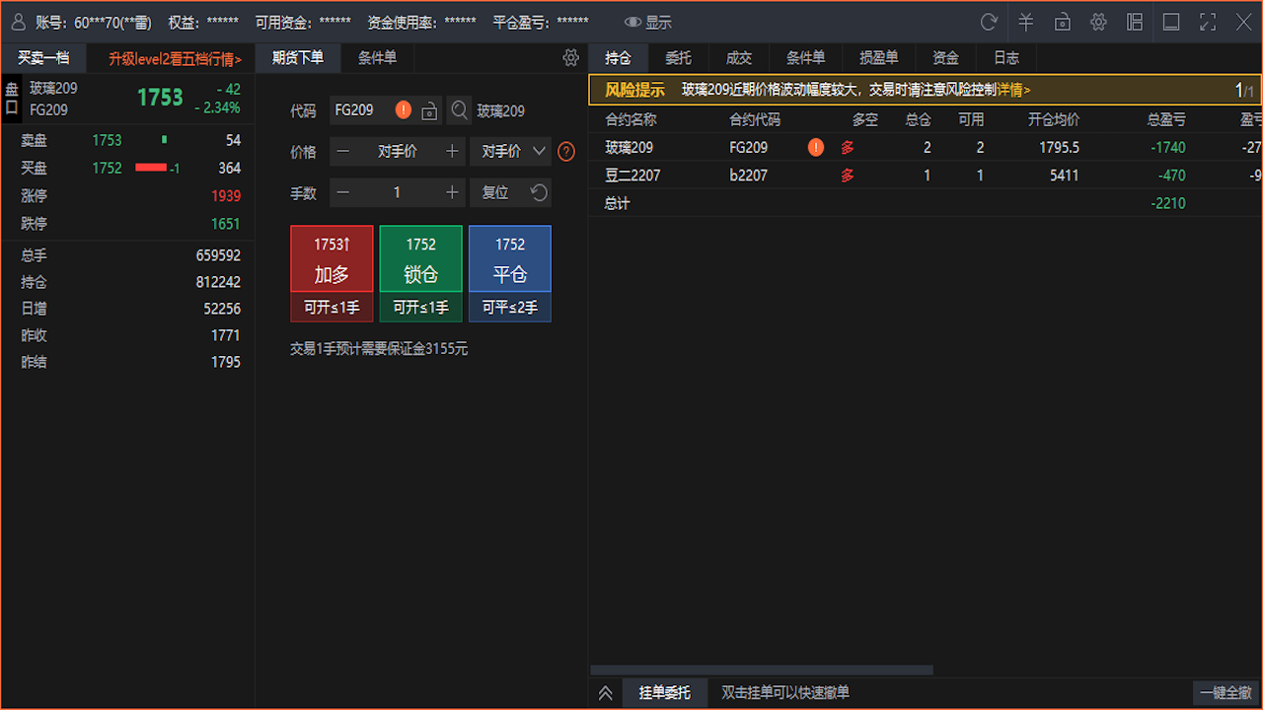Click the 价格 field showing 对手价
Viewport: 1263px width, 710px height.
tap(398, 151)
